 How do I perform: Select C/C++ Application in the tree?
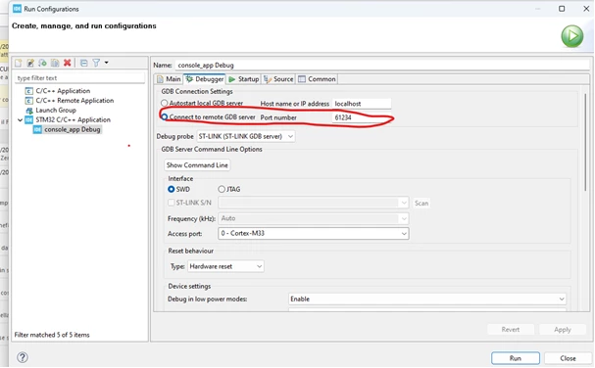pyautogui.click(x=63, y=91)
